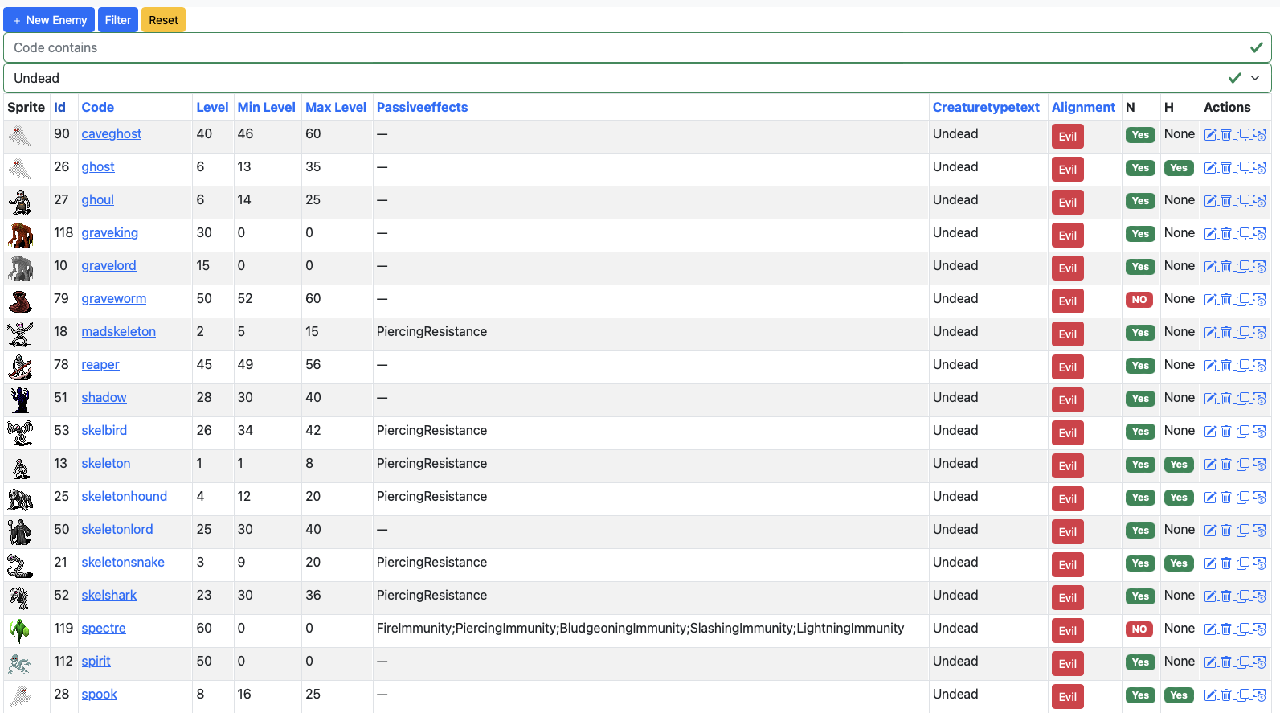The width and height of the screenshot is (1280, 713).
Task: Click the Reset button
Action: (163, 20)
